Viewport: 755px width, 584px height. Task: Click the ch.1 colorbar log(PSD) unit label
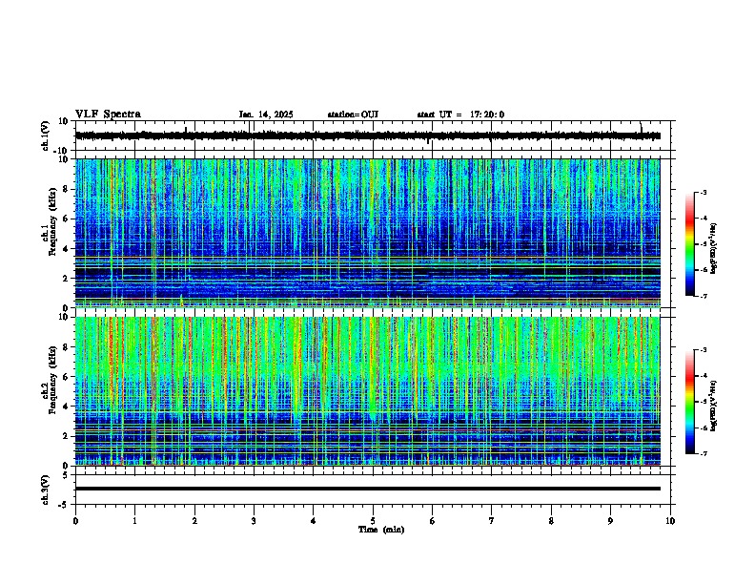point(714,249)
